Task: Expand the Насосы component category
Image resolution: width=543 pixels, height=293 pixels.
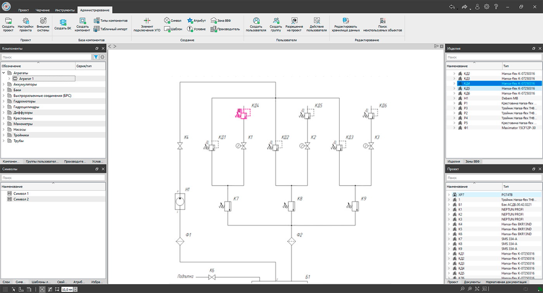Action: tap(4, 130)
